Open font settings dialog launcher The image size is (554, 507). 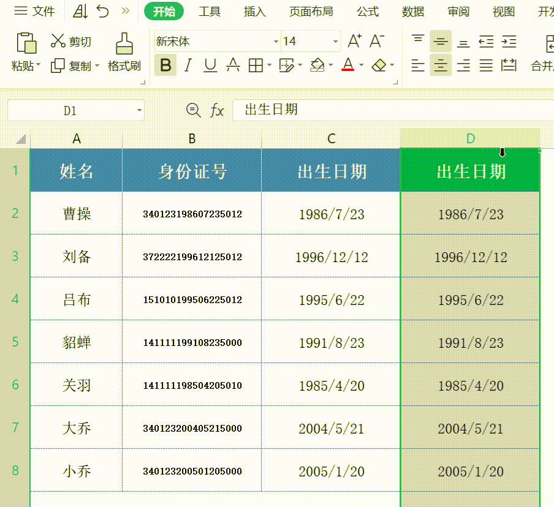[395, 82]
